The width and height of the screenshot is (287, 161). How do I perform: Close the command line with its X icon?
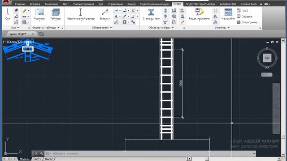[36, 153]
